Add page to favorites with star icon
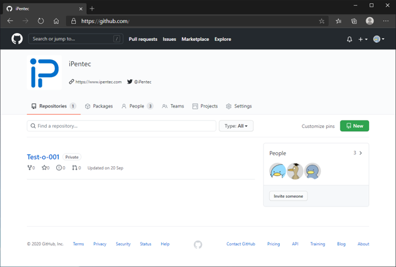Screen dimensions: 396x267 [x=321, y=21]
